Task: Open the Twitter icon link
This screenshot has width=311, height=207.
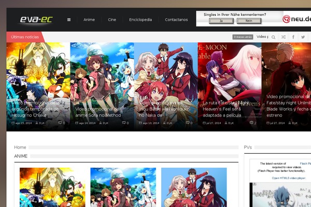Action: pyautogui.click(x=303, y=37)
